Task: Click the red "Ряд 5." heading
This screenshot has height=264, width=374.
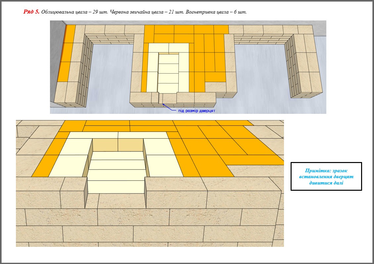Action: [x=31, y=12]
